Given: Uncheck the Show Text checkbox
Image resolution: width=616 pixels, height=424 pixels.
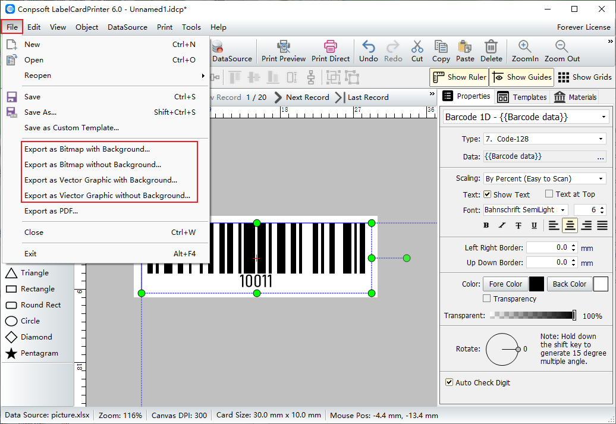Looking at the screenshot, I should (487, 194).
